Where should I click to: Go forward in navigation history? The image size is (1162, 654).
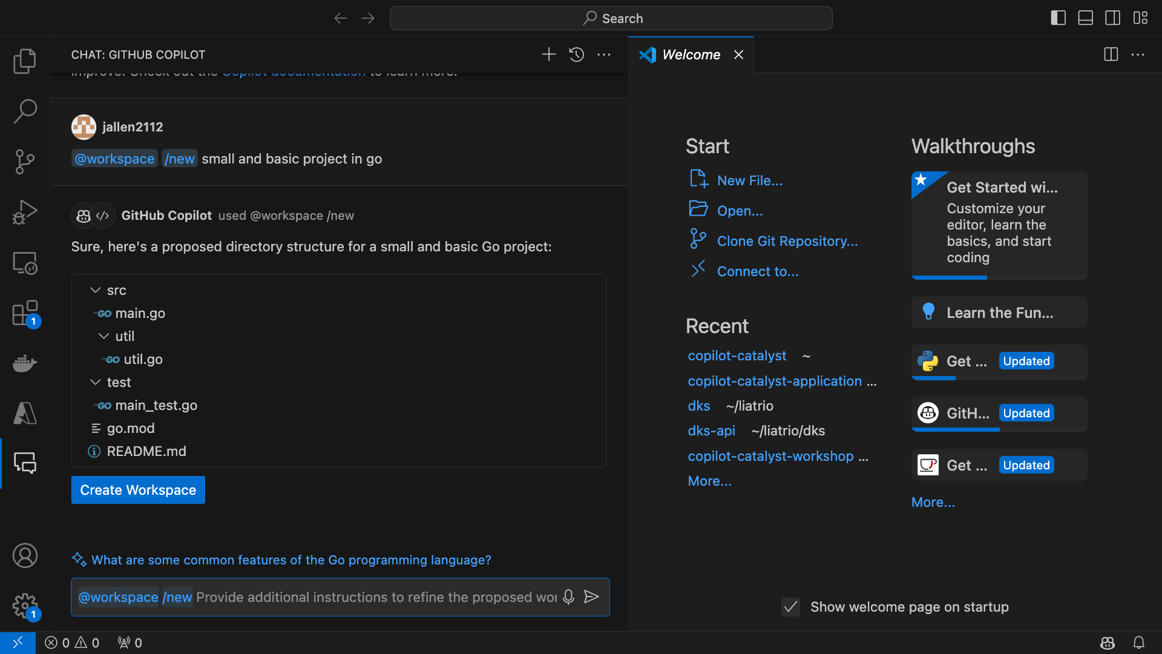(x=368, y=18)
